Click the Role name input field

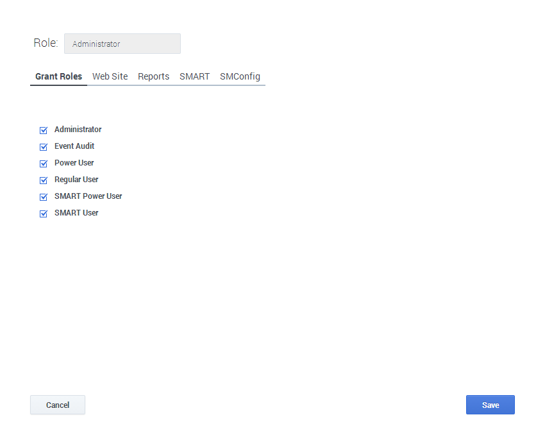[x=122, y=44]
